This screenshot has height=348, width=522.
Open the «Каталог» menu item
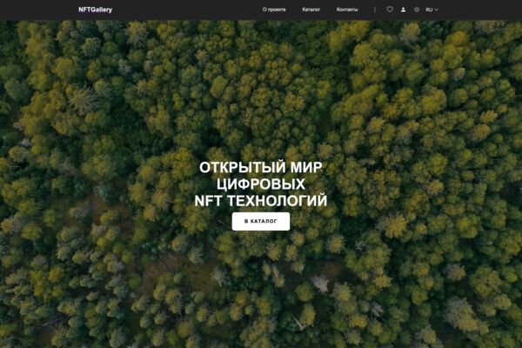click(311, 10)
